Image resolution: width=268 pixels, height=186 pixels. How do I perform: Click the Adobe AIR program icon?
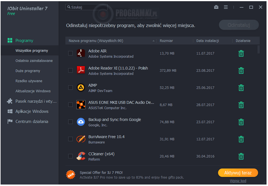pyautogui.click(x=81, y=53)
